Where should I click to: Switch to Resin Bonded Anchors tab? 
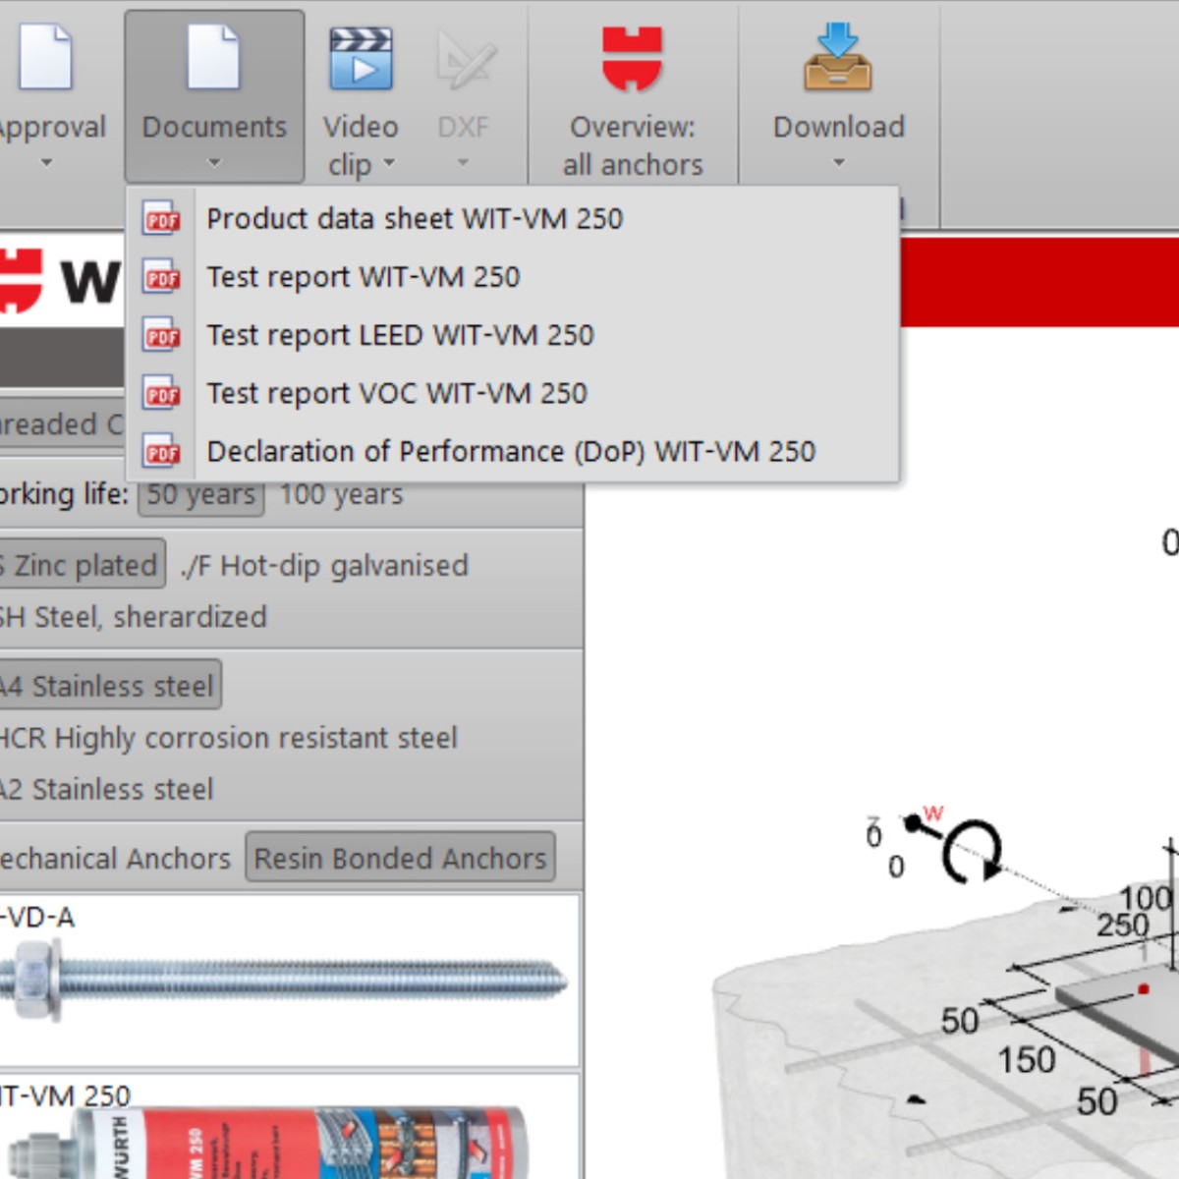[400, 858]
